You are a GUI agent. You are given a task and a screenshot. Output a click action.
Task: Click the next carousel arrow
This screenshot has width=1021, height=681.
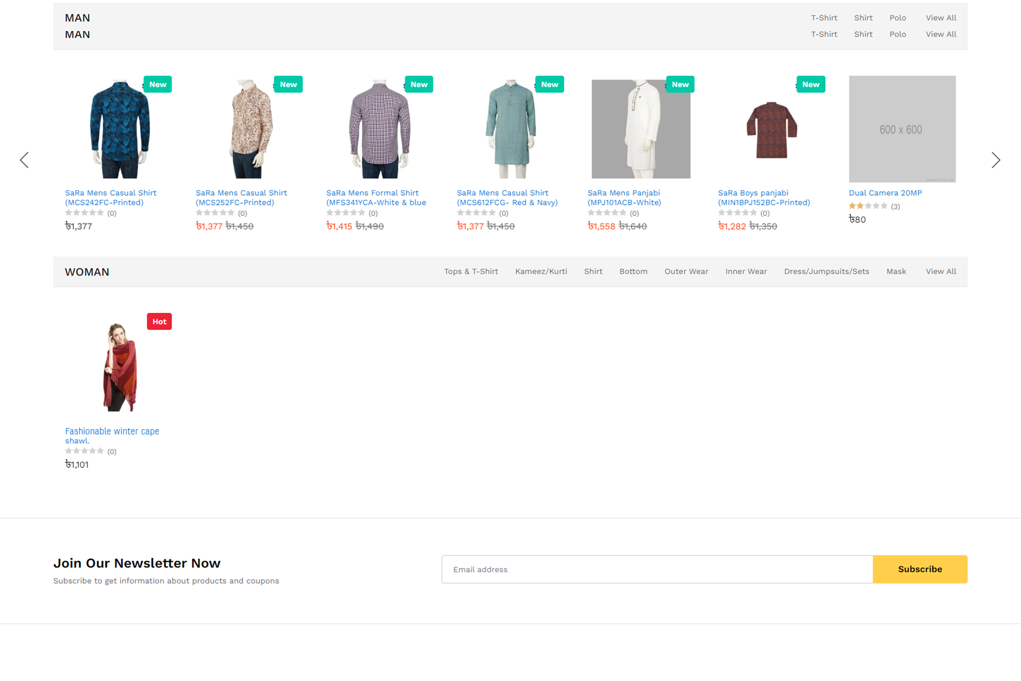995,160
